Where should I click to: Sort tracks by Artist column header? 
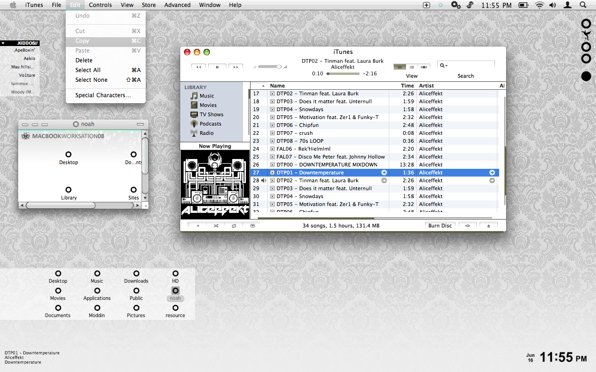[x=457, y=86]
